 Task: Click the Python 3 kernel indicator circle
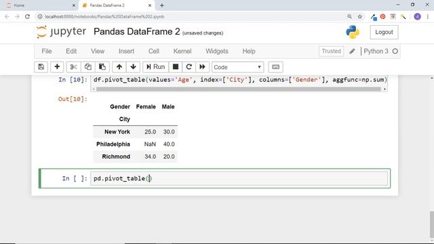395,52
